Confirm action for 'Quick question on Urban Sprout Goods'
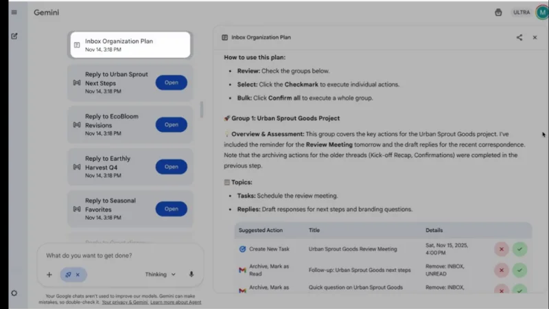The image size is (549, 309). pos(519,289)
